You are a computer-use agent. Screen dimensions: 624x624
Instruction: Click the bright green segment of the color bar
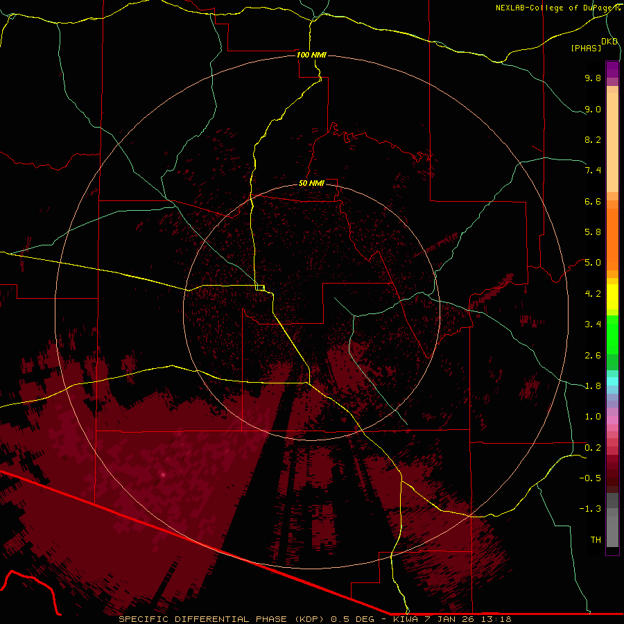612,335
